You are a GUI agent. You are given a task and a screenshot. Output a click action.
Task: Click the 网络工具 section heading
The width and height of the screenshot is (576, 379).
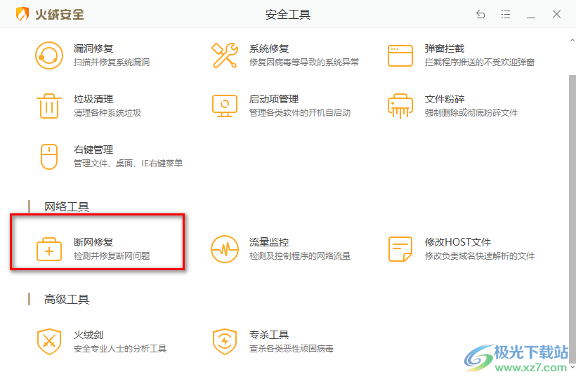[x=67, y=207]
